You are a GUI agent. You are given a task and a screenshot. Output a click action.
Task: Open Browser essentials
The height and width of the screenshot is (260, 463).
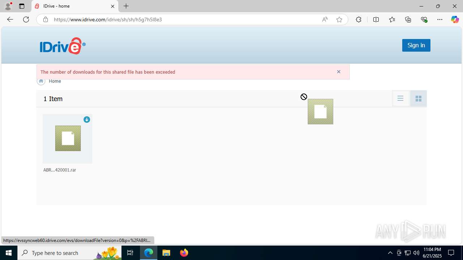[x=424, y=19]
